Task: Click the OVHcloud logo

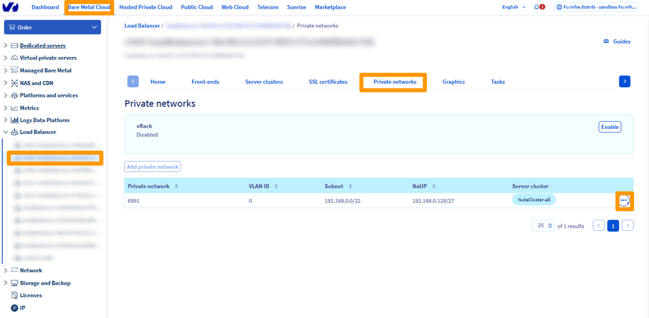Action: 12,7
